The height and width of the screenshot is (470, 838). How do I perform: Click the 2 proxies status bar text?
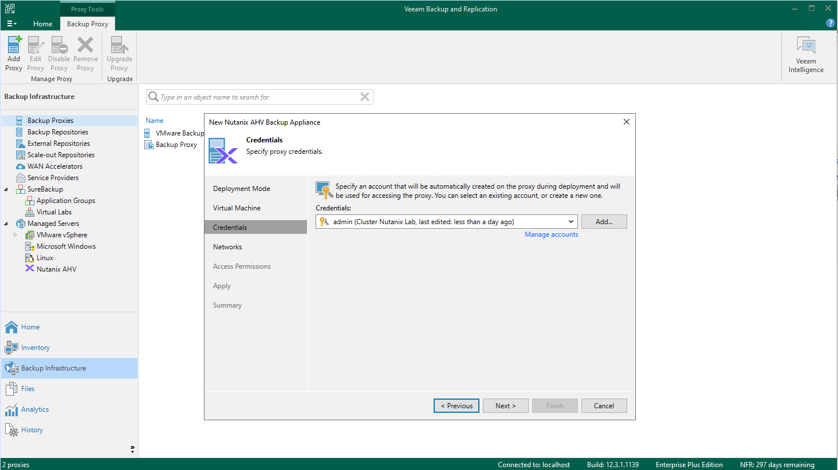tap(16, 465)
